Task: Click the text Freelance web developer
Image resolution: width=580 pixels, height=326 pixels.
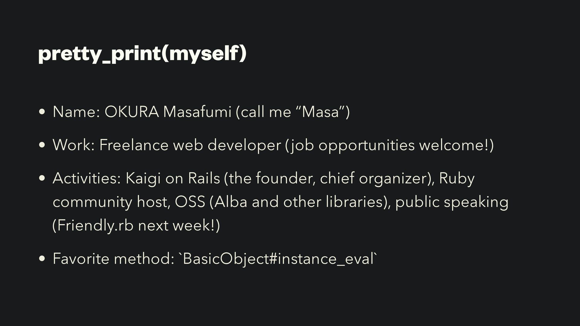Action: coord(190,145)
